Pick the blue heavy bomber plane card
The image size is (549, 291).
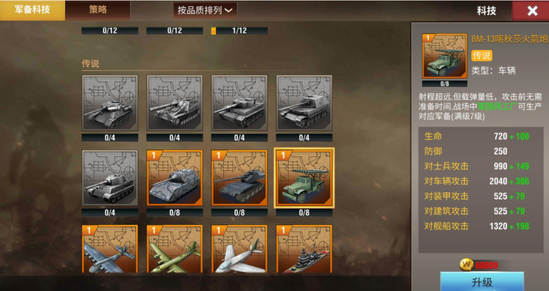[x=110, y=249]
